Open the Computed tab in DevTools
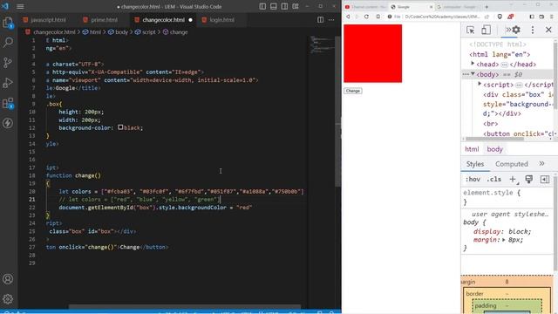 tap(512, 164)
